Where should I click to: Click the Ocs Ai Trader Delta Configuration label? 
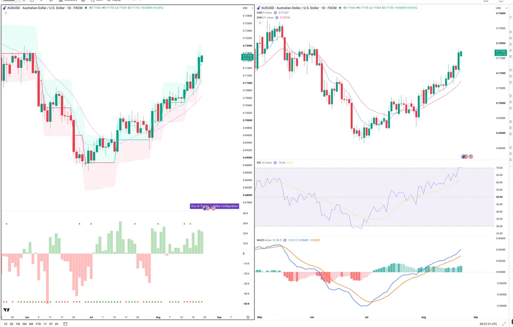214,206
